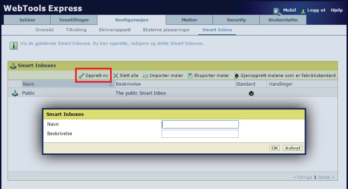Confirm the dialog with OK

275,148
